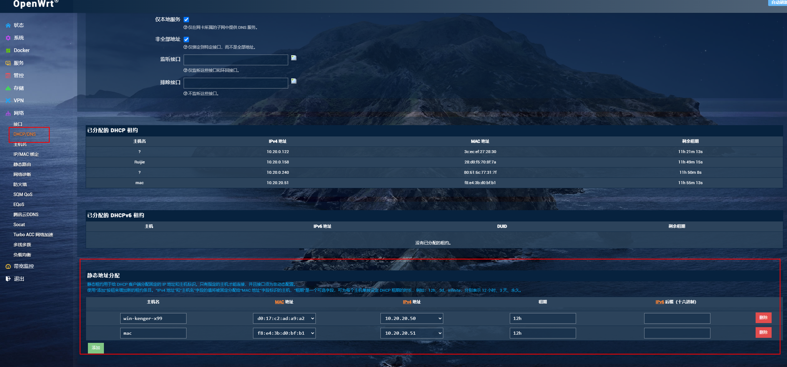Click the 存储 storage icon
787x367 pixels.
8,88
